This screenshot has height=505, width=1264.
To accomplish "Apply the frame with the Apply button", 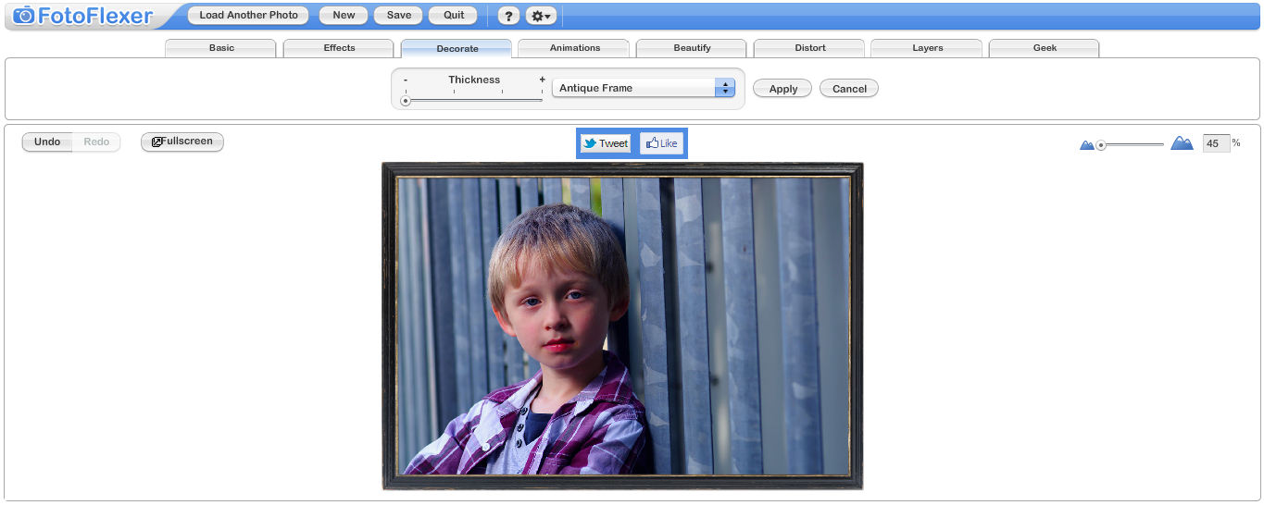I will click(x=782, y=89).
